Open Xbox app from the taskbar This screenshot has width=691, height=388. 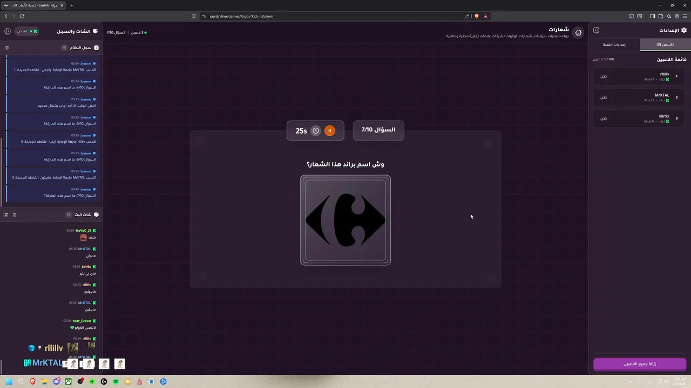tap(69, 382)
